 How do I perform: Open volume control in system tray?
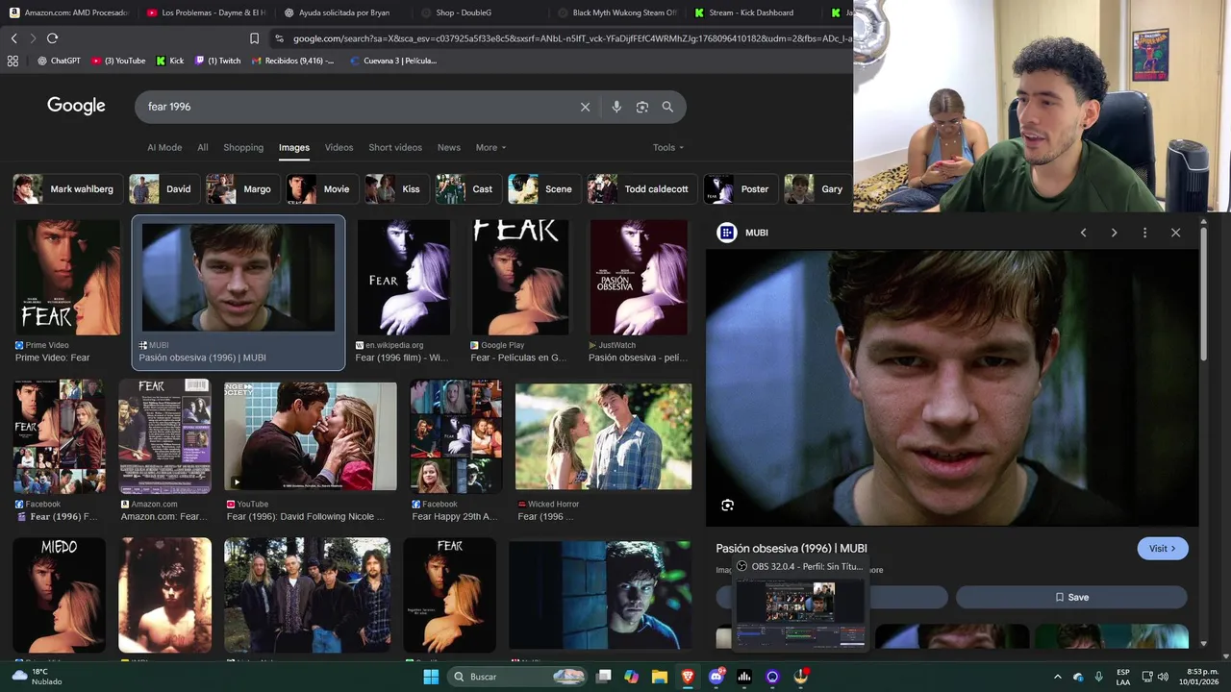click(1163, 677)
